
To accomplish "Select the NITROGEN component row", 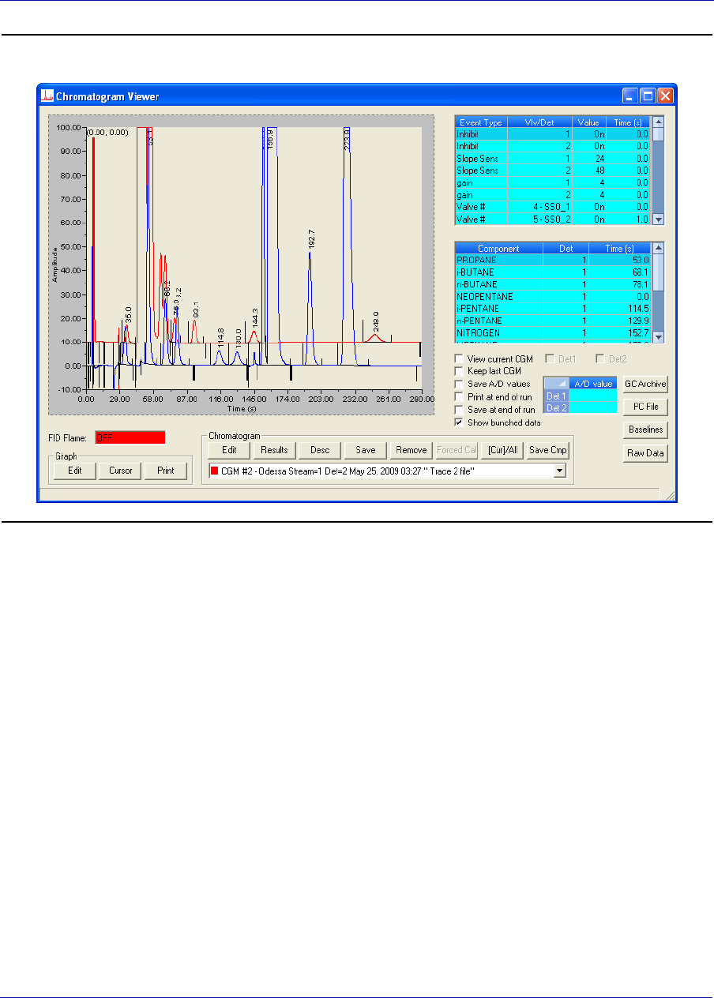I will (554, 333).
